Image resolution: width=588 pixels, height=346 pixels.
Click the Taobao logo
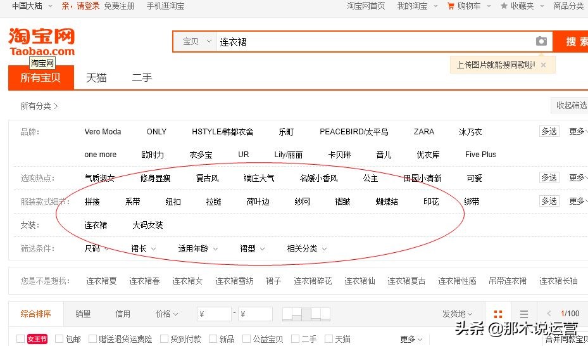[42, 42]
